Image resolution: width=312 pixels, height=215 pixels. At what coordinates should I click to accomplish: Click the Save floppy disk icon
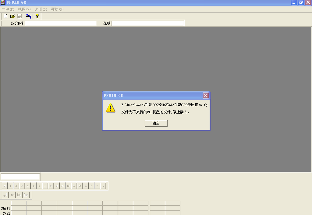tap(19, 16)
